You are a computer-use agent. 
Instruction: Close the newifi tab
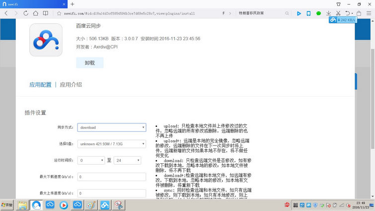tap(64, 4)
